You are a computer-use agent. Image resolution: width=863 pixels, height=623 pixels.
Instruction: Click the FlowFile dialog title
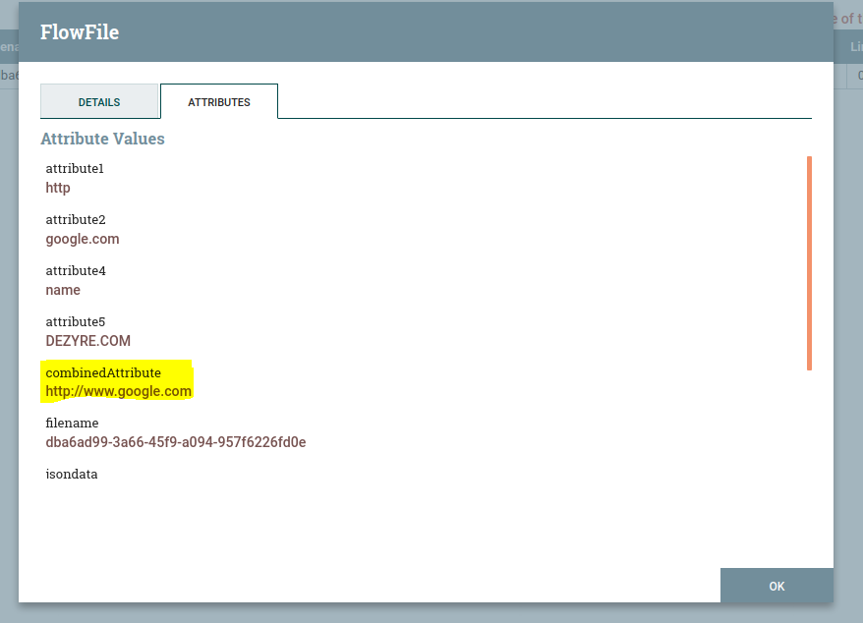[80, 31]
